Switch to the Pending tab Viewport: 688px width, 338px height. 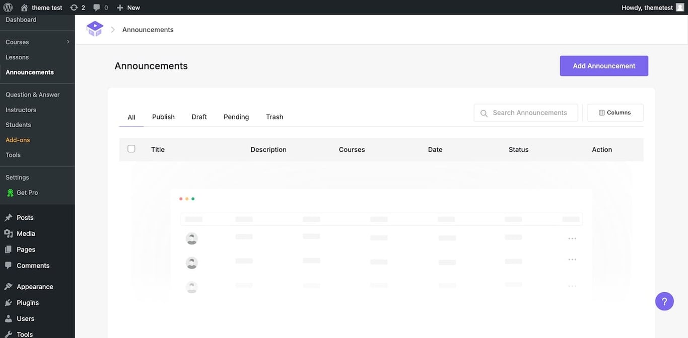click(x=236, y=117)
